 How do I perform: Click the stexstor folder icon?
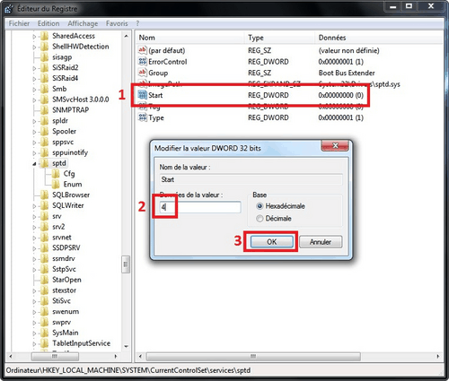pyautogui.click(x=44, y=290)
